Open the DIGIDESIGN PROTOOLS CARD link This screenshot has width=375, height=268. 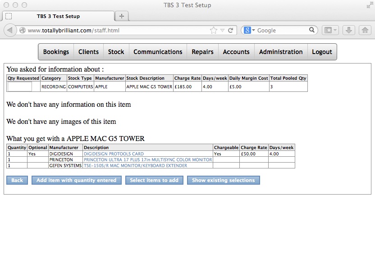pyautogui.click(x=114, y=154)
